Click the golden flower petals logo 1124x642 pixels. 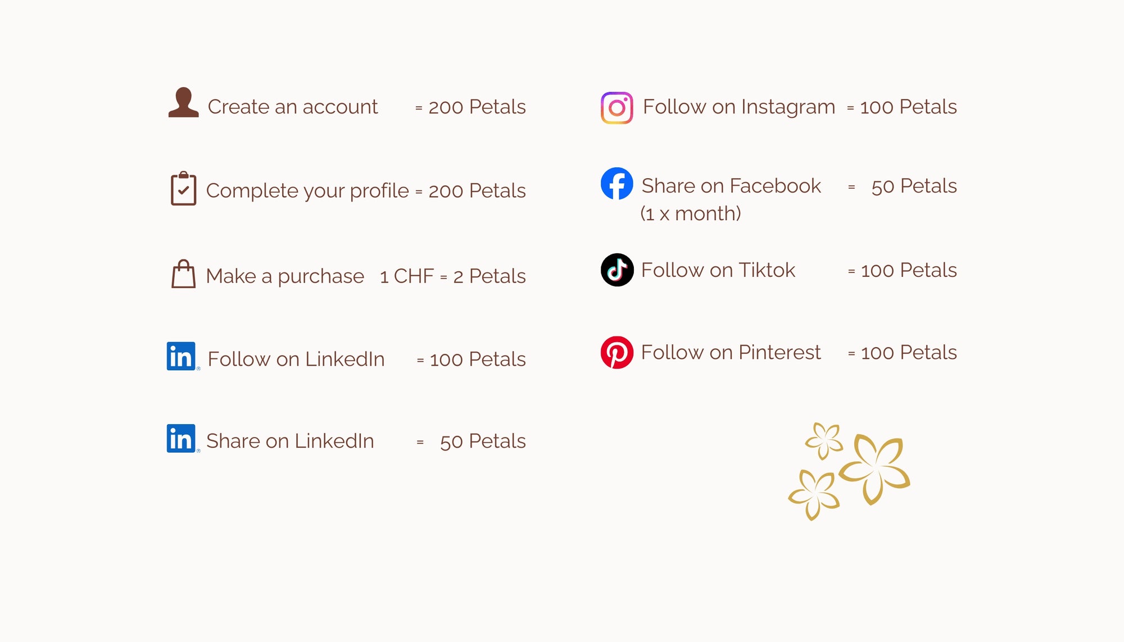(x=849, y=470)
